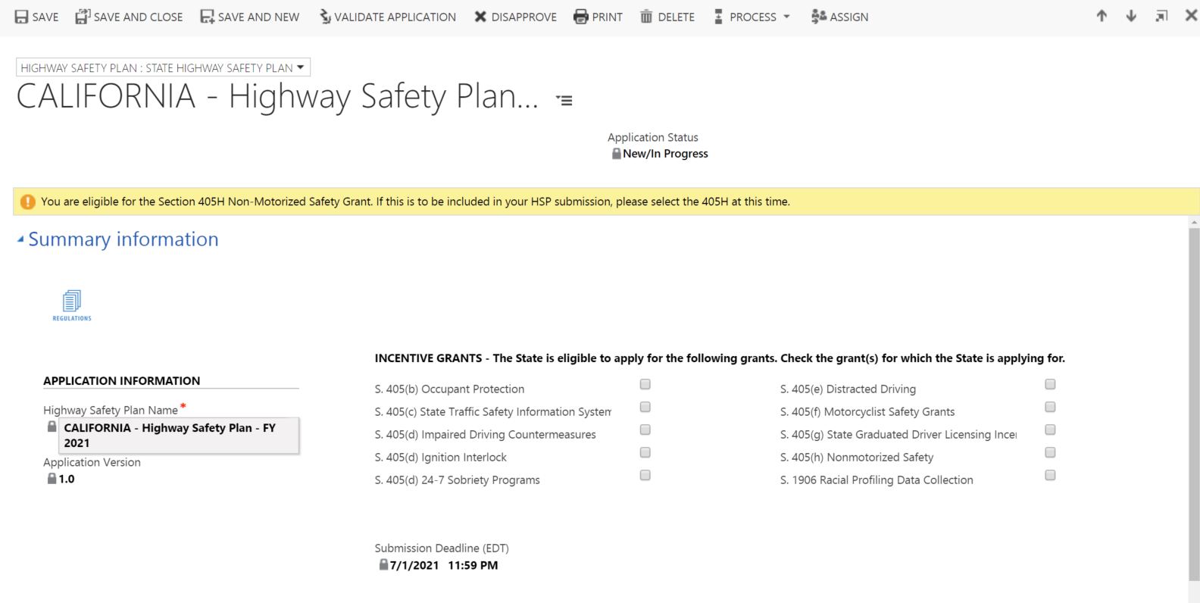This screenshot has height=603, width=1200.
Task: Collapse the Summary information section
Action: [20, 239]
